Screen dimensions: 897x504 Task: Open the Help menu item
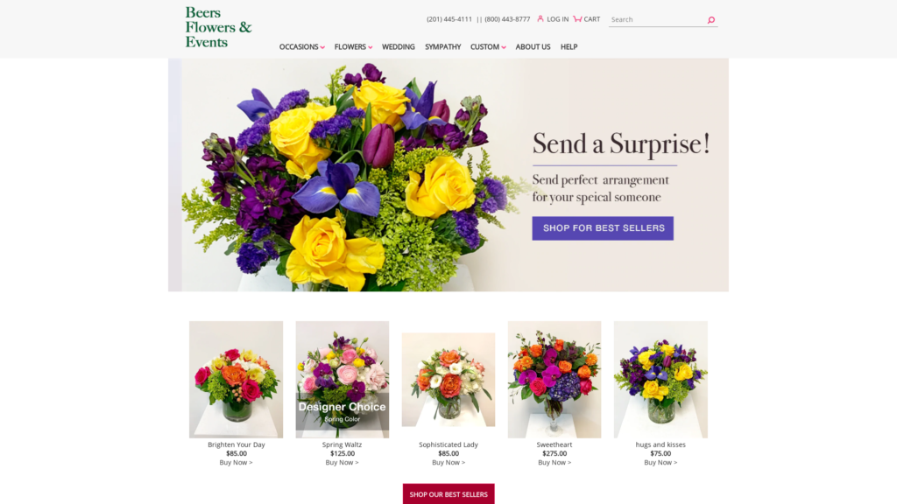569,47
